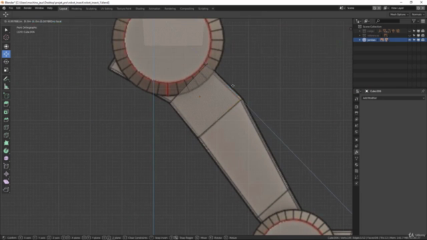Open the Object properties tab
Image resolution: width=427 pixels, height=240 pixels.
356,139
